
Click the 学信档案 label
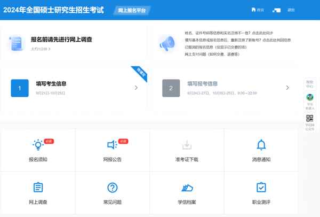click(x=187, y=202)
